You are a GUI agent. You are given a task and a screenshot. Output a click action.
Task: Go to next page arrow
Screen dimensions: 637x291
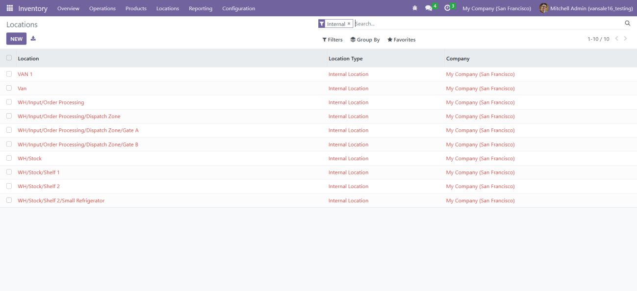click(x=626, y=39)
